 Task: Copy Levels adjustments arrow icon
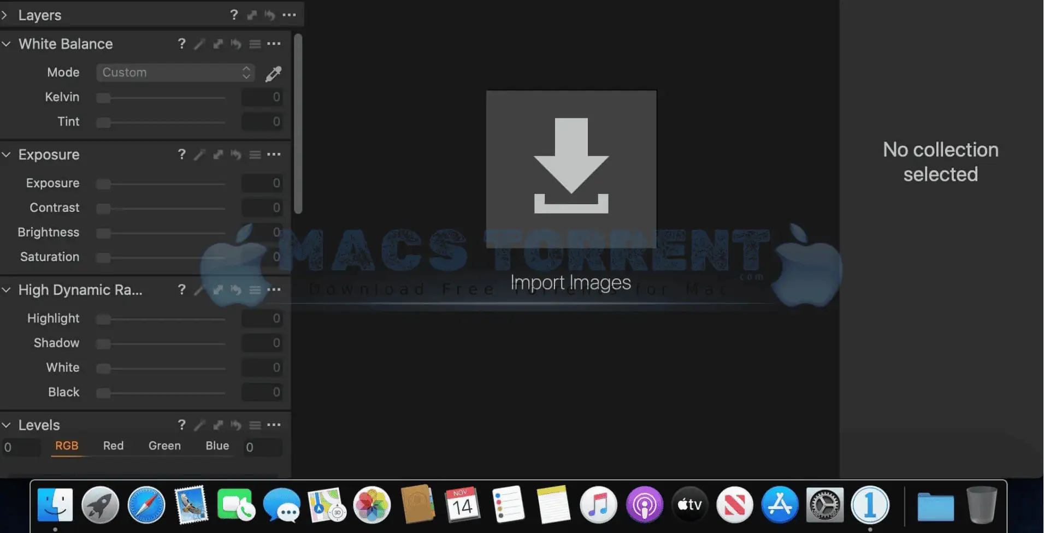point(218,425)
